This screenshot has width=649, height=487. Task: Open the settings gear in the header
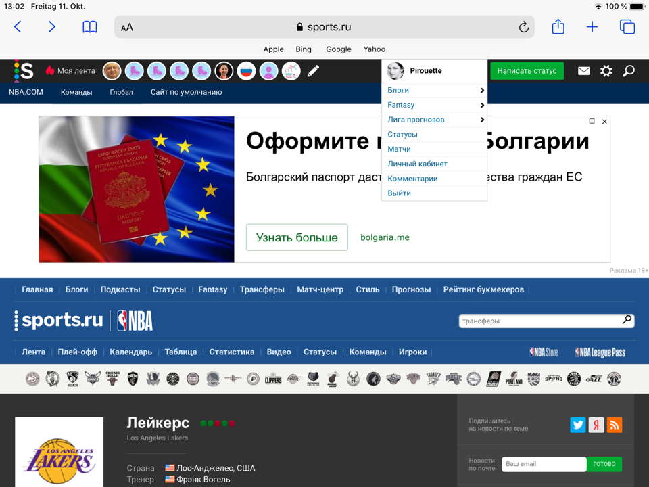tap(606, 71)
